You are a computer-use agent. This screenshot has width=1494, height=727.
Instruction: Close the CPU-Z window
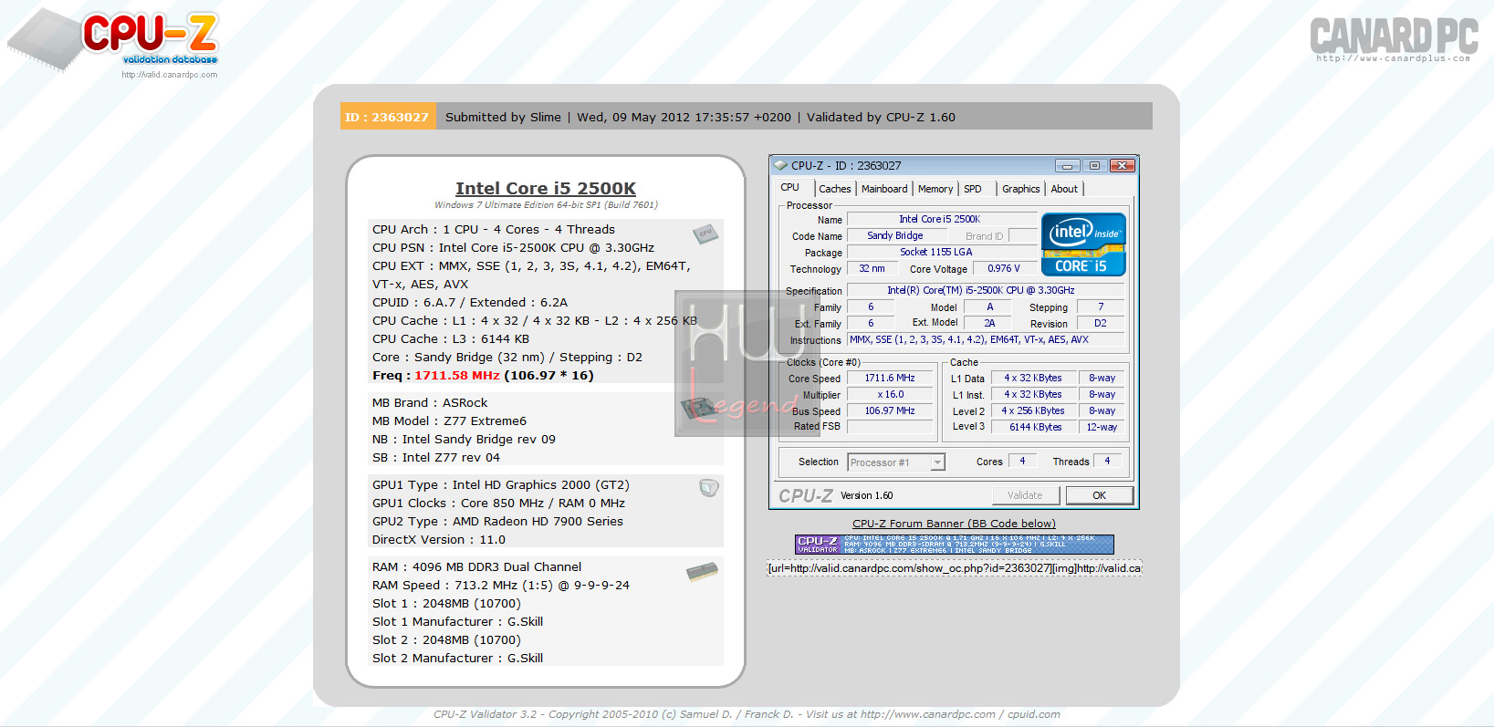click(1123, 166)
